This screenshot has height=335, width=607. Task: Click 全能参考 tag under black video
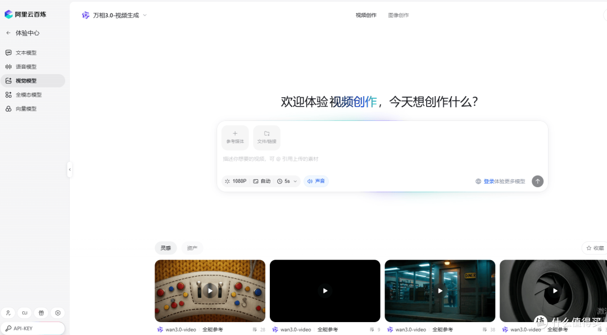[328, 329]
